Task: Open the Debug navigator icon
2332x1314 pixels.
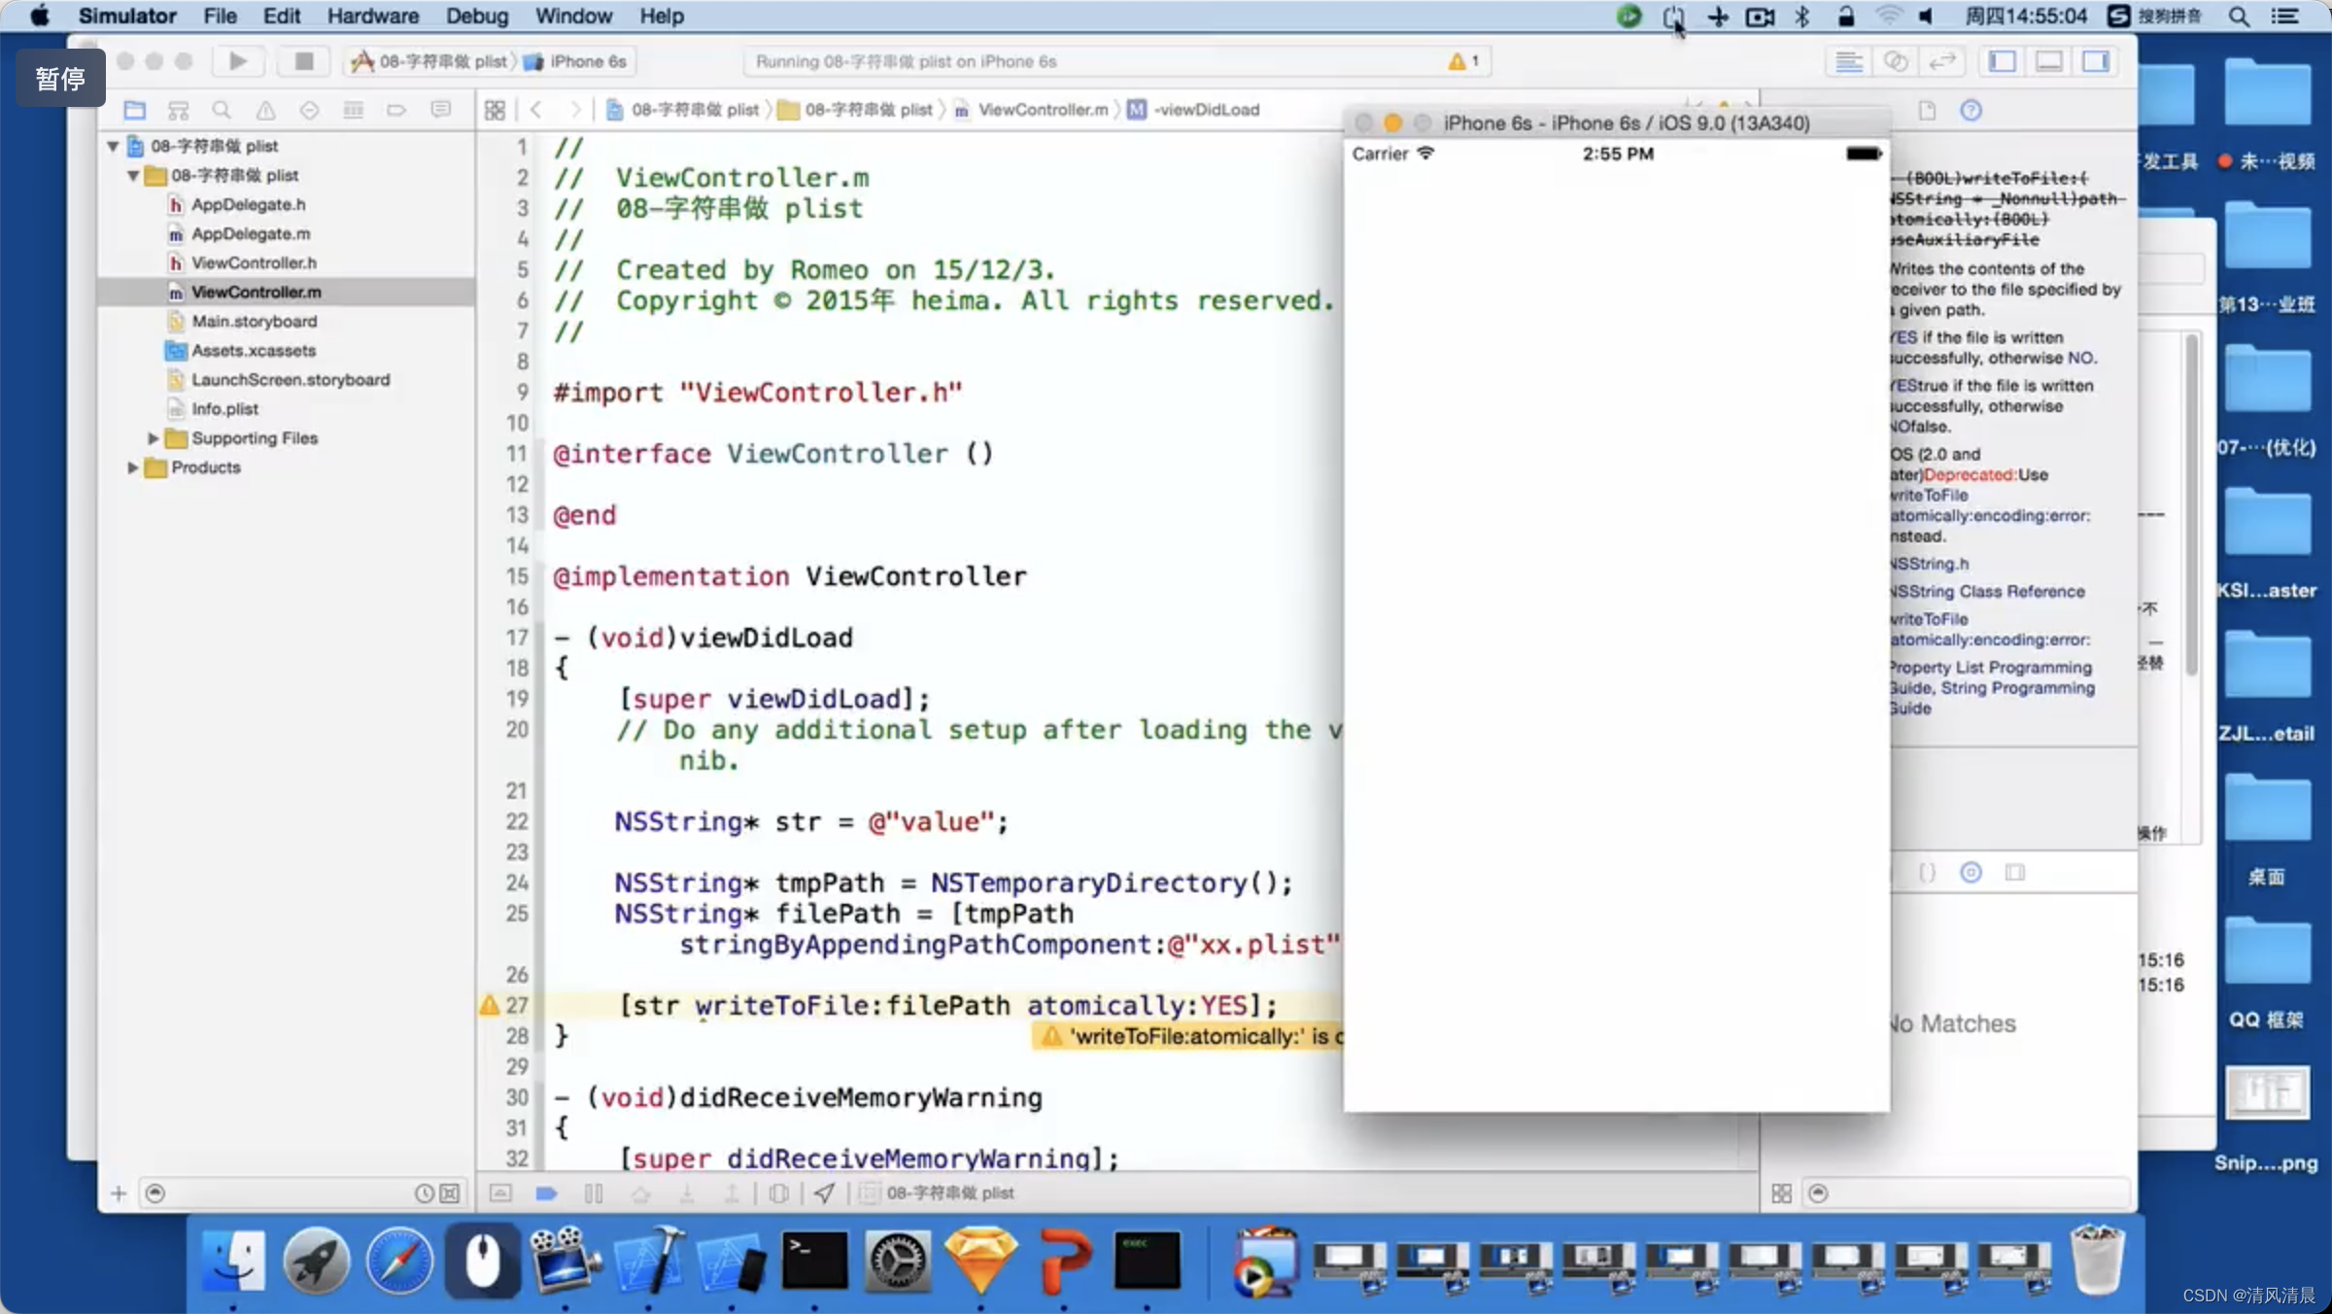Action: pyautogui.click(x=353, y=110)
